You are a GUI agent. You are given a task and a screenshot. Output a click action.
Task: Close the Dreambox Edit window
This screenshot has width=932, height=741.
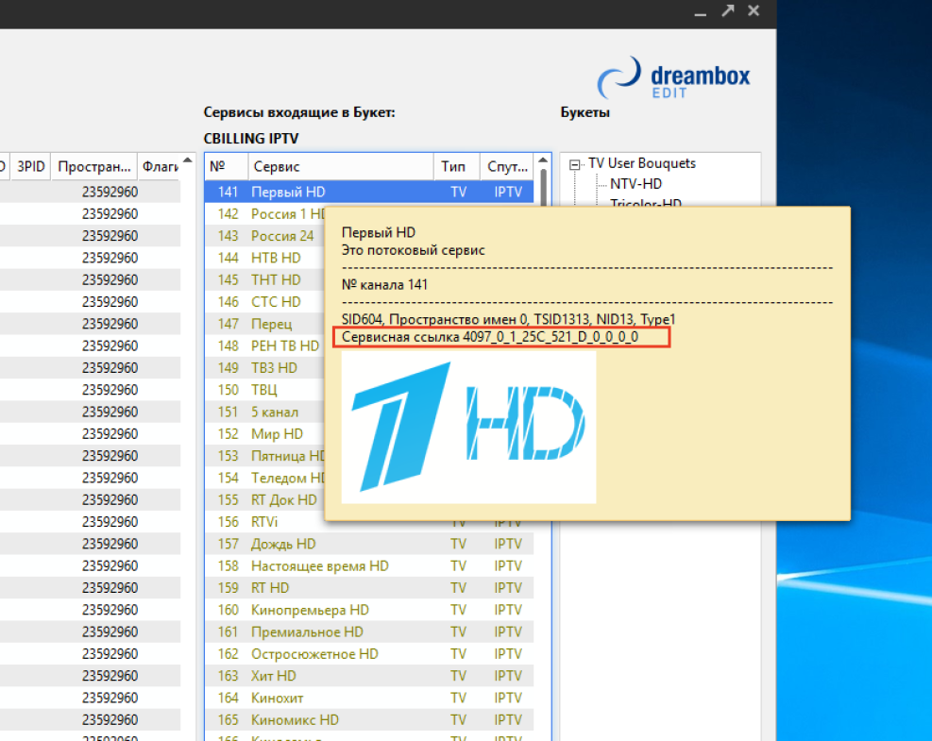point(754,10)
